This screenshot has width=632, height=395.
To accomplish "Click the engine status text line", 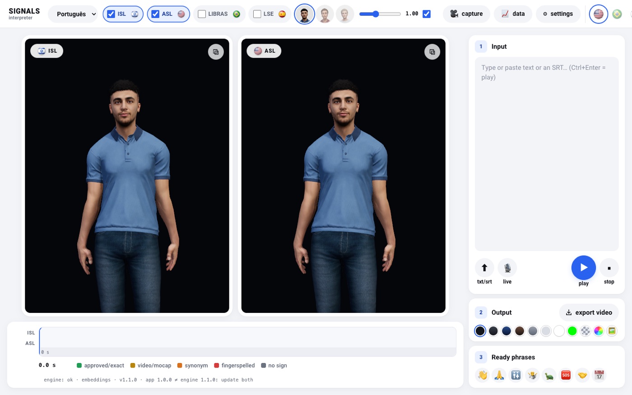I will coord(149,380).
